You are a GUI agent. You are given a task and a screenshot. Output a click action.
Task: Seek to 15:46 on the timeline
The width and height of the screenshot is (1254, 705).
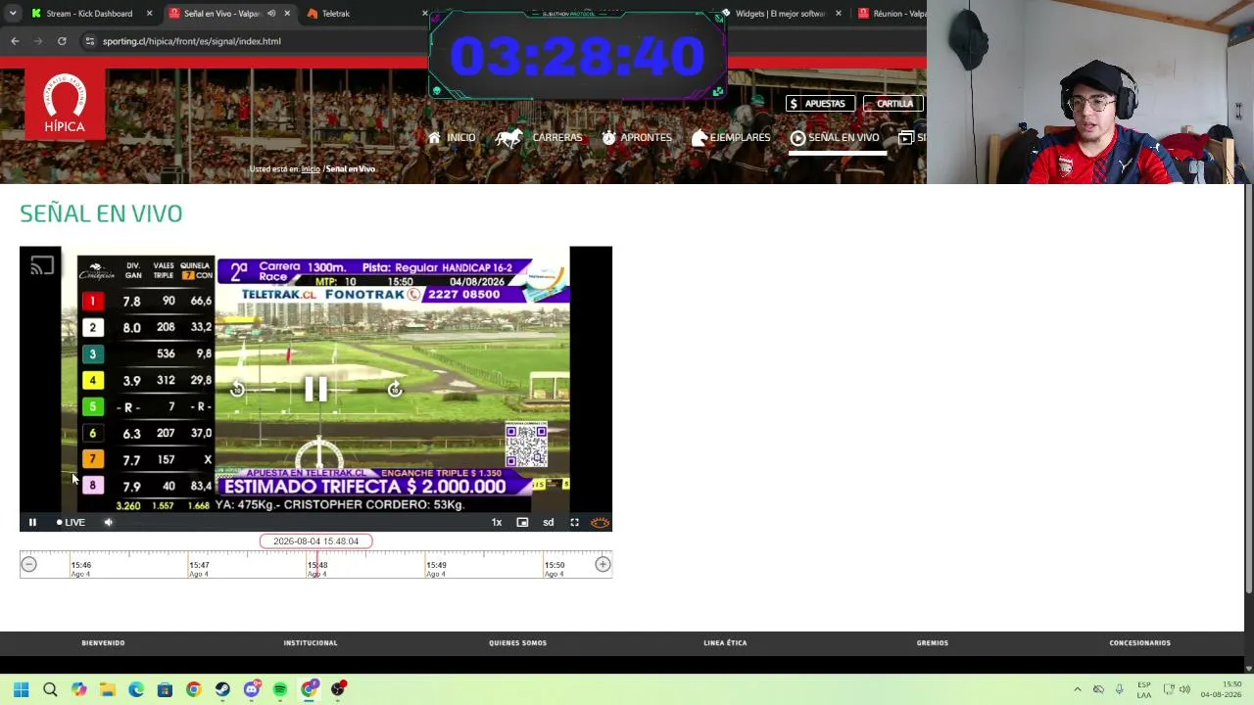[x=80, y=565]
